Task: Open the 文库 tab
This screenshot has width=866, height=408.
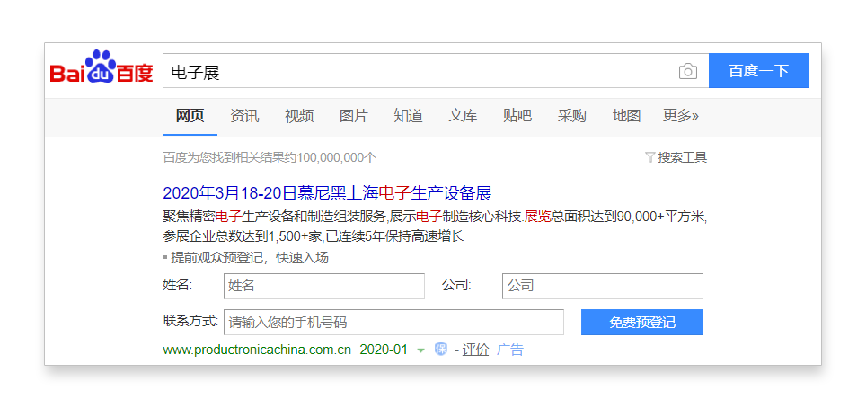Action: tap(463, 116)
